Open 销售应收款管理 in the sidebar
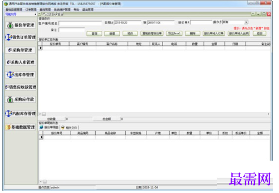The height and width of the screenshot is (193, 279). 21,87
